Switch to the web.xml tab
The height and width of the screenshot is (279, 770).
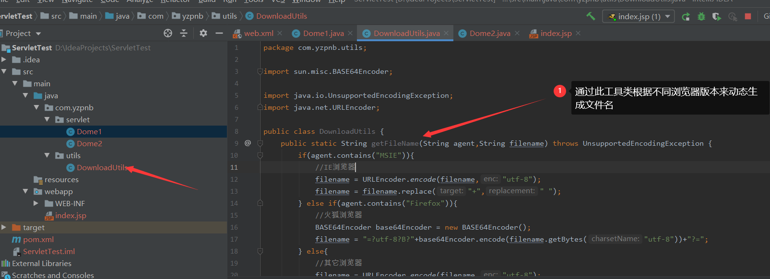pyautogui.click(x=259, y=33)
